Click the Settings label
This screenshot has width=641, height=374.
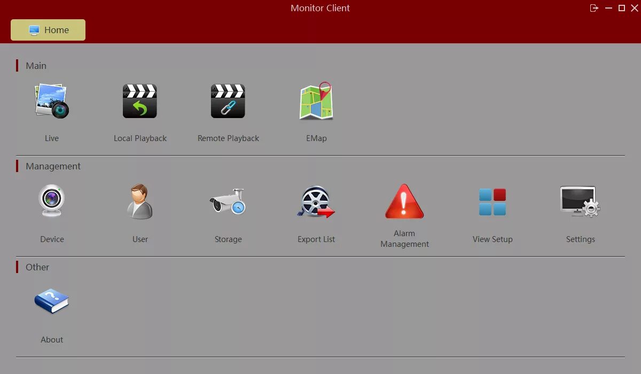tap(580, 239)
